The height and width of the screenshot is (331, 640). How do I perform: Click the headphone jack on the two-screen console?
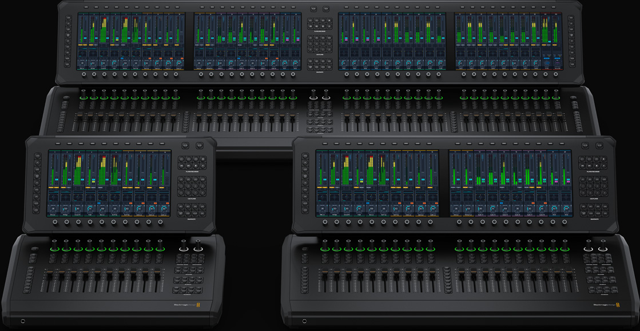point(304,321)
